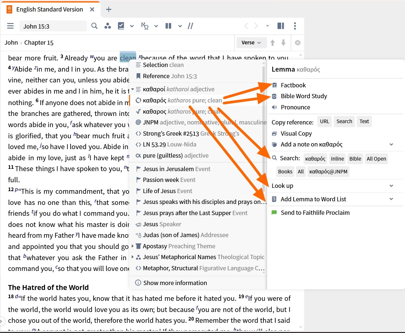Expand Jesus' Metaphorical Names topic
This screenshot has height=333, width=405.
pyautogui.click(x=132, y=257)
